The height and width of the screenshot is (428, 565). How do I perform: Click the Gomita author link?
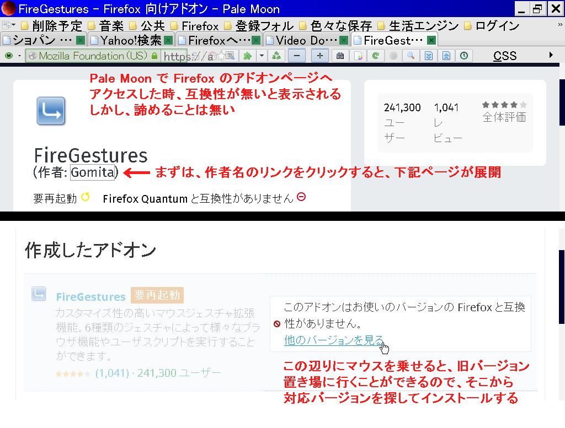(93, 172)
